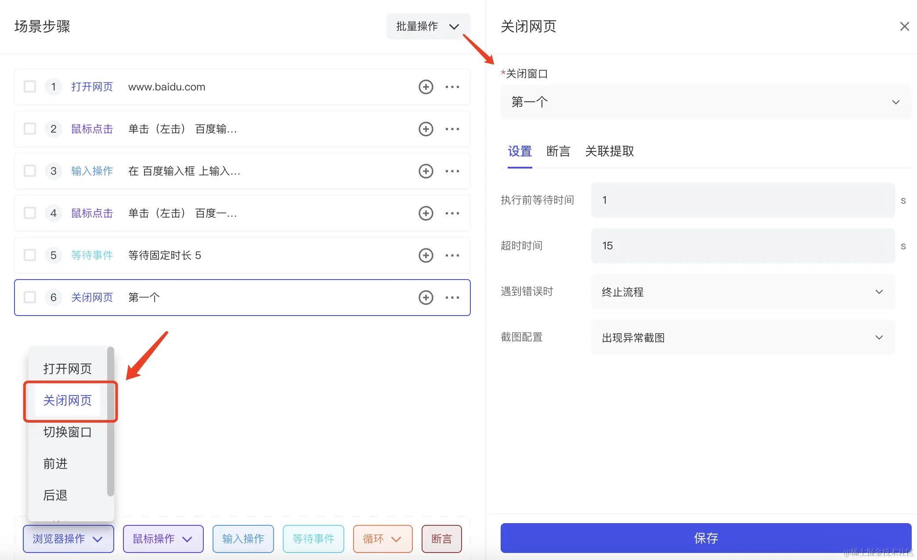Open the 关闭窗口 第一个 selector
The image size is (917, 560).
(705, 102)
